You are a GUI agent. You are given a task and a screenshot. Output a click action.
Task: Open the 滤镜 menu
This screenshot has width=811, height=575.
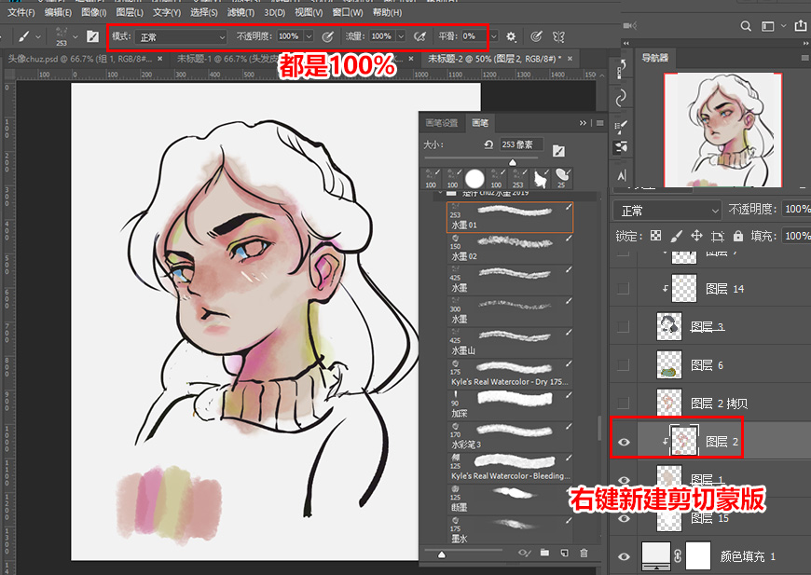[x=242, y=13]
